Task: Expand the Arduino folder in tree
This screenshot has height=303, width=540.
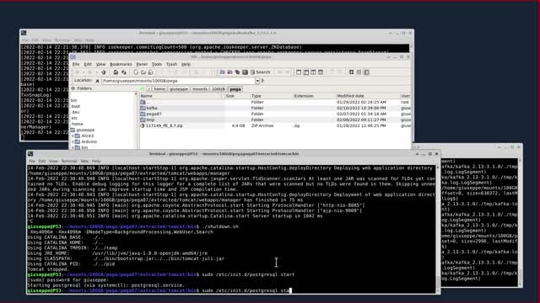Action: click(73, 142)
